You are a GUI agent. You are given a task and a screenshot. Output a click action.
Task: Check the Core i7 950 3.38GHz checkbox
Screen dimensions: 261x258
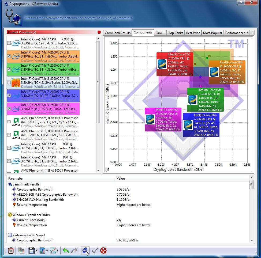9,148
